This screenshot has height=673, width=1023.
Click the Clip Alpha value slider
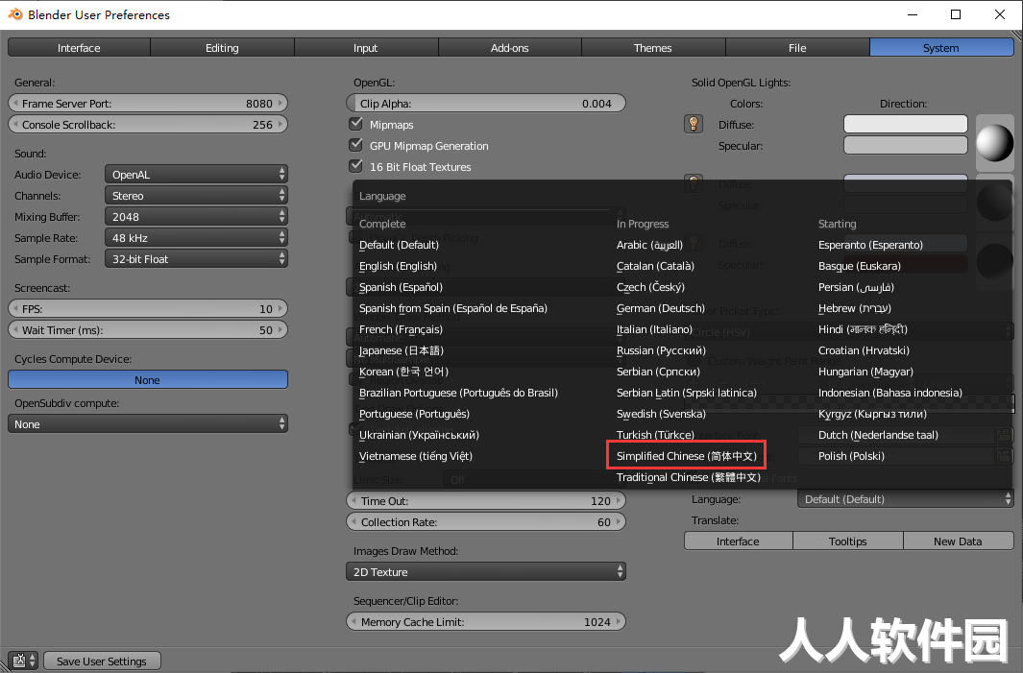point(485,103)
